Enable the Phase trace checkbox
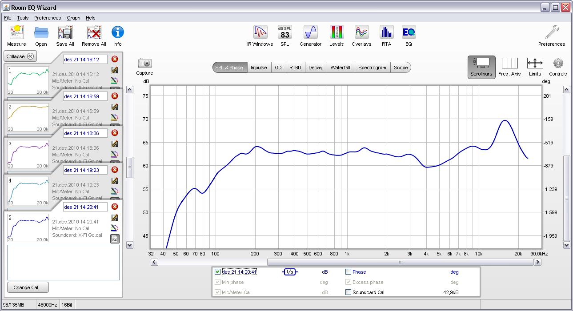This screenshot has width=573, height=311. [x=349, y=272]
